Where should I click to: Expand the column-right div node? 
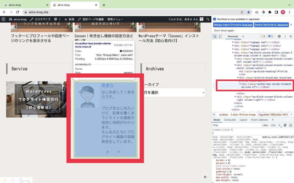tap(235, 97)
